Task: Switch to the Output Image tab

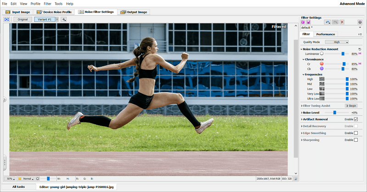Action: click(133, 12)
